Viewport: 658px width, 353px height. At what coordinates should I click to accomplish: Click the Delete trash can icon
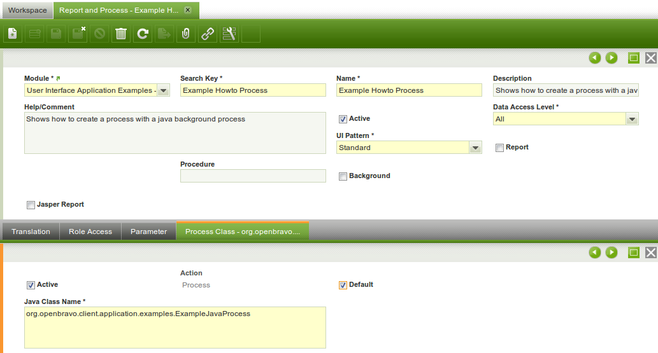coord(121,34)
